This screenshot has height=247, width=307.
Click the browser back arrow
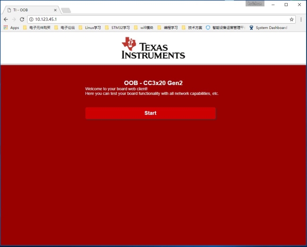coord(6,19)
